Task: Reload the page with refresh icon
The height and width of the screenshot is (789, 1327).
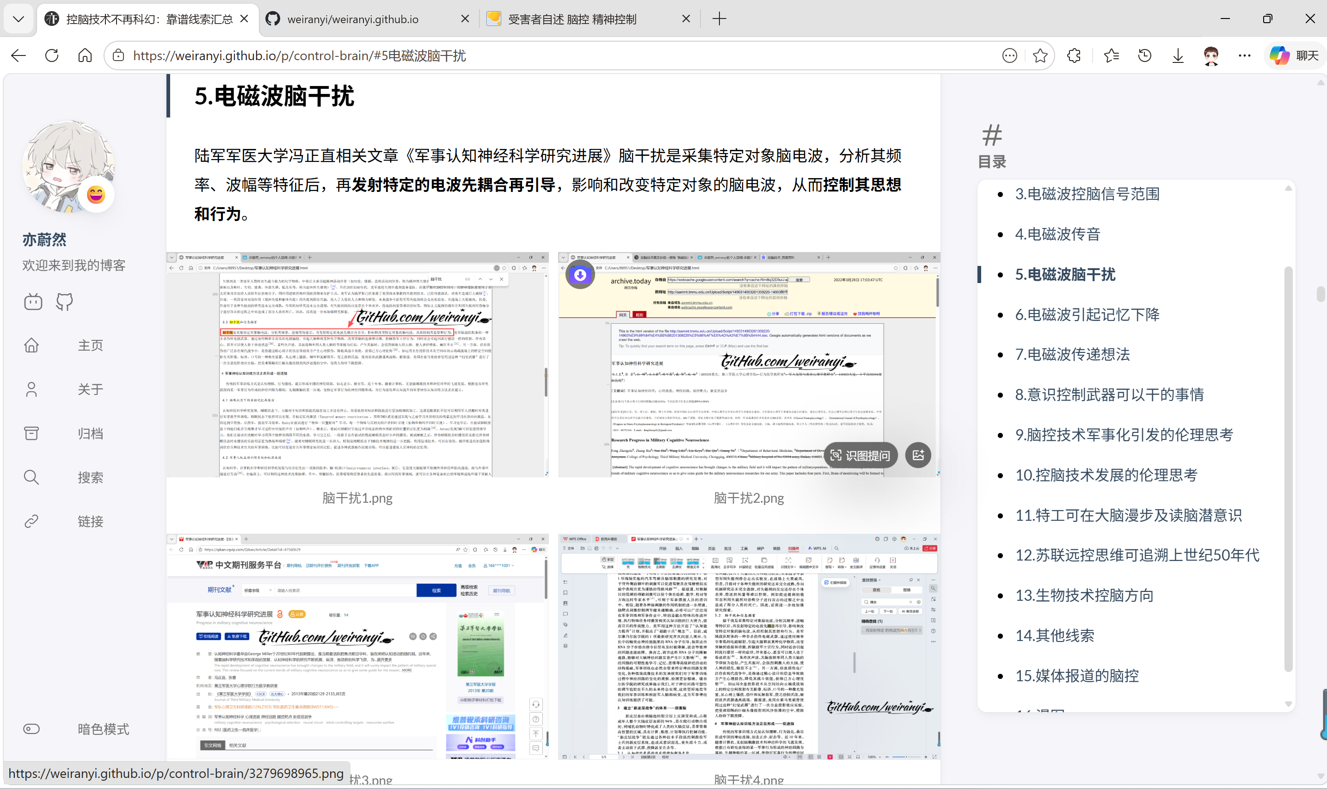Action: [51, 55]
